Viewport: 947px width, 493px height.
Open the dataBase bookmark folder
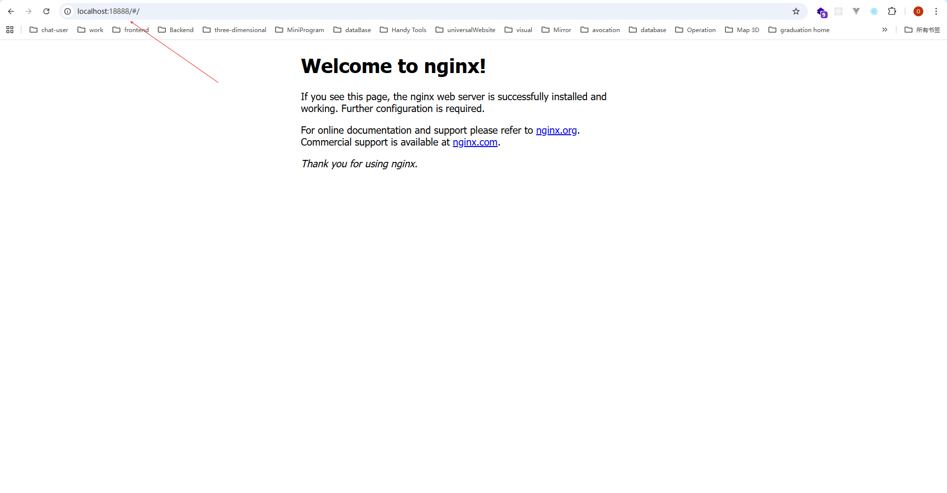352,30
